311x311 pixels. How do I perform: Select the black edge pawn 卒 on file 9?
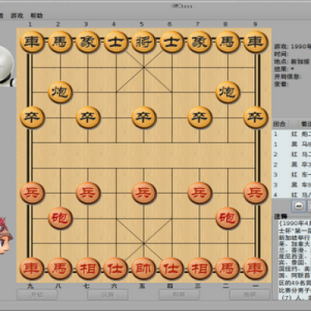[x=256, y=117]
